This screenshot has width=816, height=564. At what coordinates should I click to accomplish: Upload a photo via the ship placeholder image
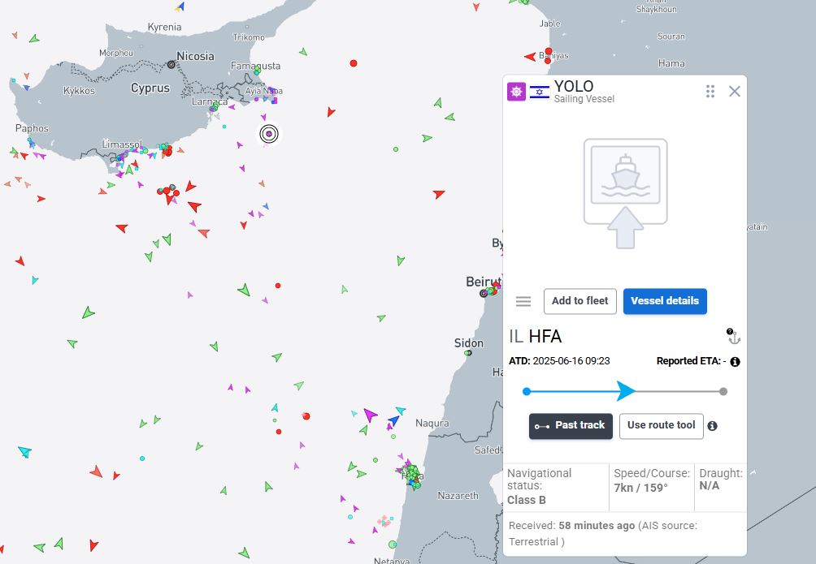point(626,193)
